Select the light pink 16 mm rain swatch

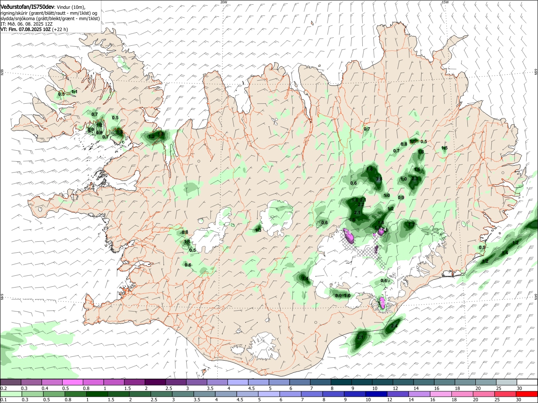click(x=440, y=394)
